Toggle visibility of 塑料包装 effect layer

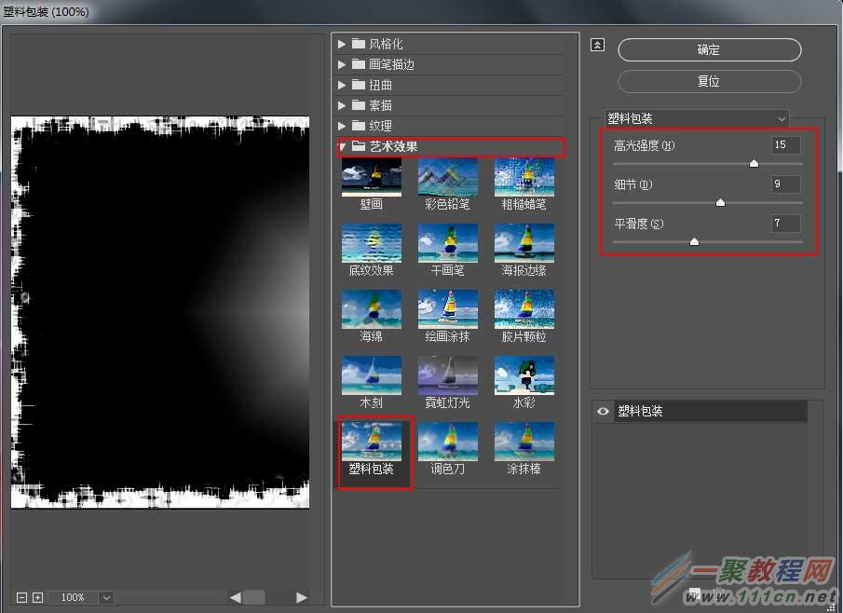click(603, 412)
